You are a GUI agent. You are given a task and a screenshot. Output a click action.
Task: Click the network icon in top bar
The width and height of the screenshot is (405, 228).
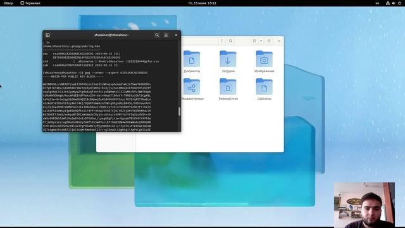pyautogui.click(x=388, y=3)
